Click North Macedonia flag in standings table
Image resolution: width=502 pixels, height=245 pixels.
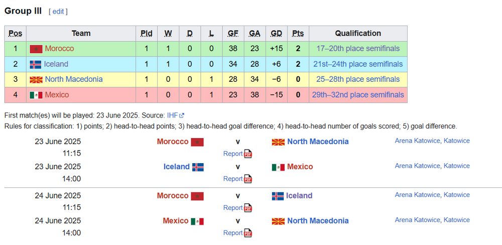coord(36,79)
